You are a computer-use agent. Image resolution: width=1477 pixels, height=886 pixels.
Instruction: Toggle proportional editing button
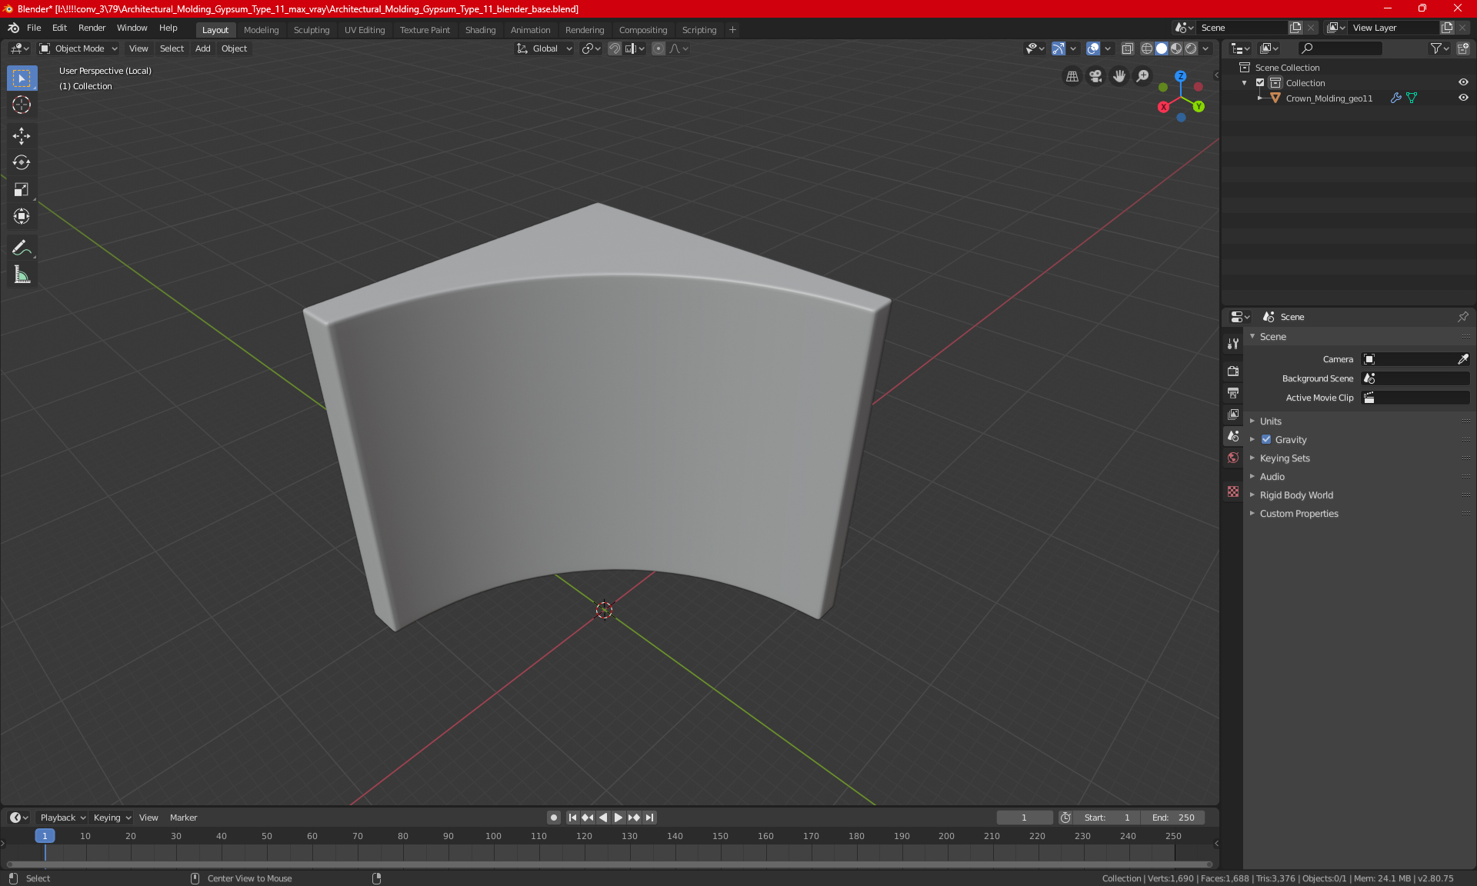pos(658,48)
